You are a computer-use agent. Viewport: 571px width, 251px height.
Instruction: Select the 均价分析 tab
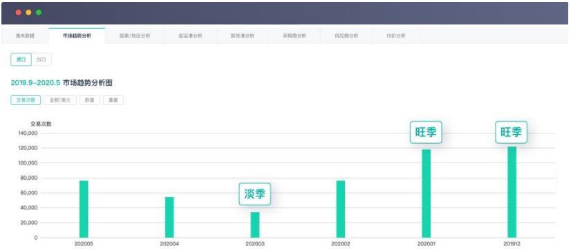(x=396, y=36)
